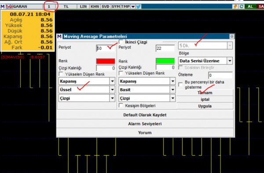Click the Periyot field showing 50

pos(106,48)
